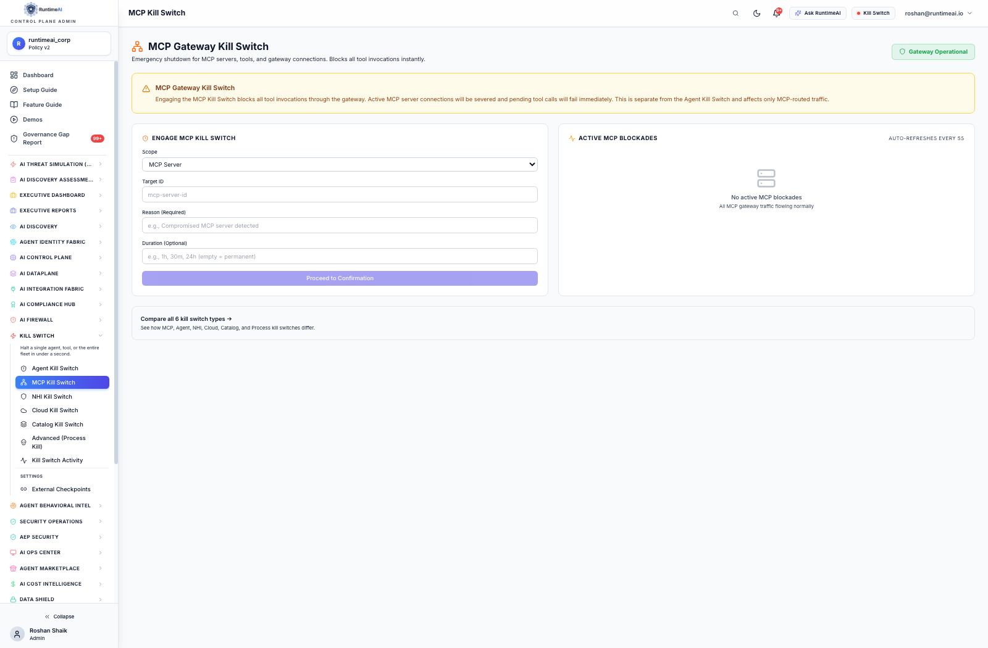Click the Kill Switch button in header
This screenshot has height=648, width=988.
[873, 13]
